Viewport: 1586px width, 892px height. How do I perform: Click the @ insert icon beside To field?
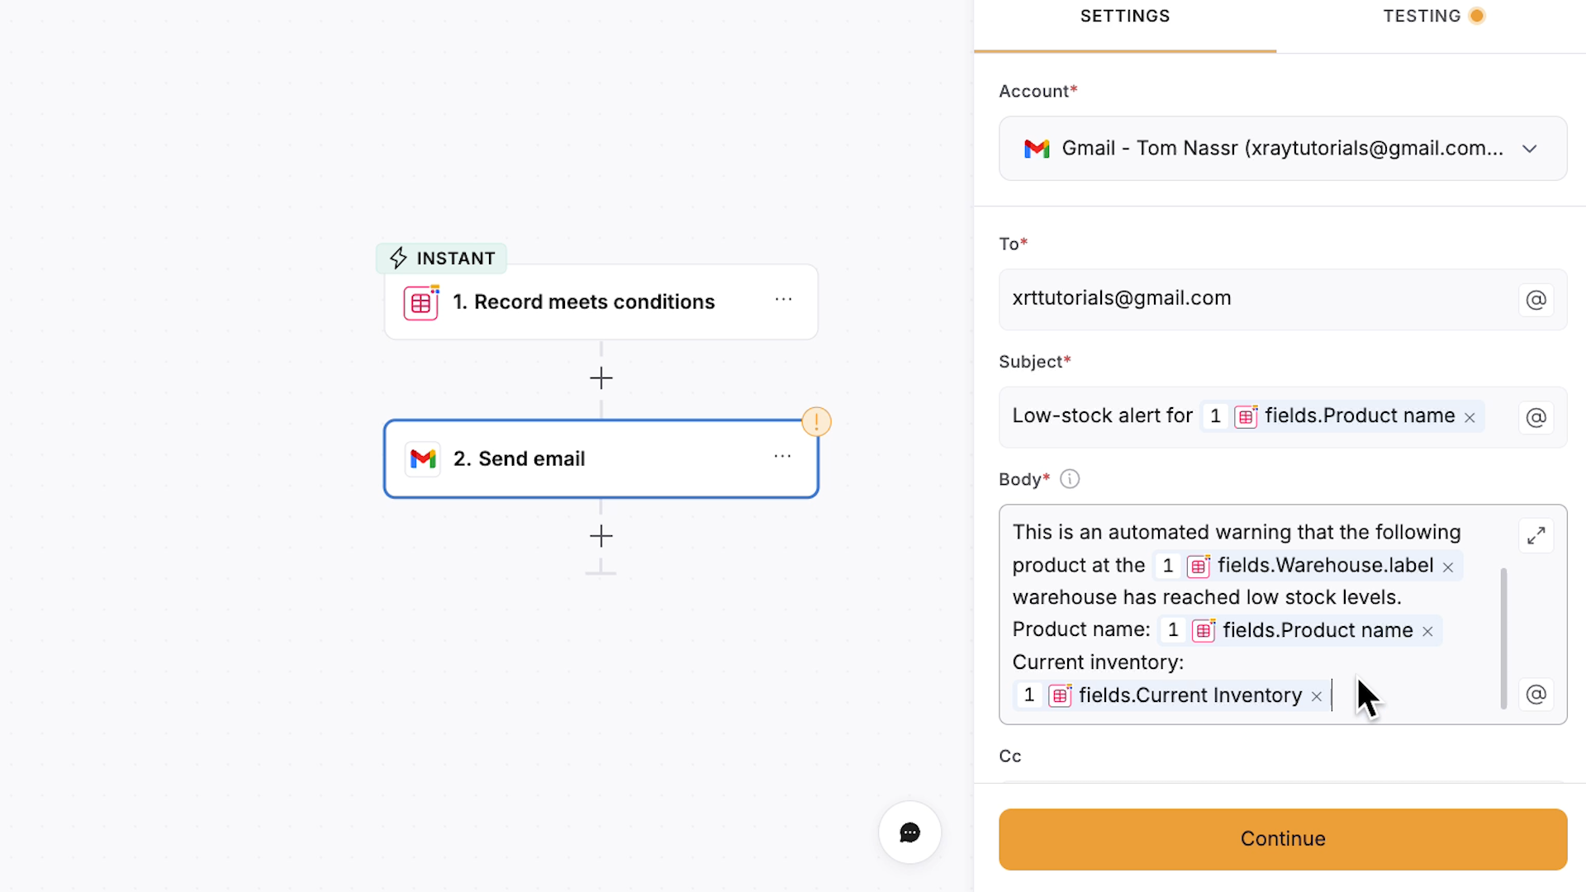1535,300
